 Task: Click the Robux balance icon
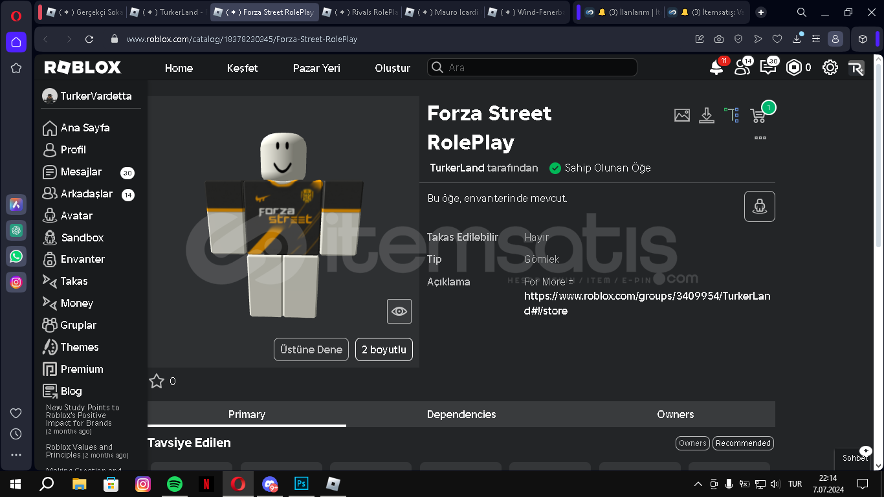coord(794,67)
